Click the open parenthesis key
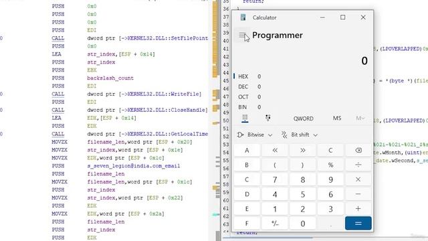 pyautogui.click(x=275, y=165)
